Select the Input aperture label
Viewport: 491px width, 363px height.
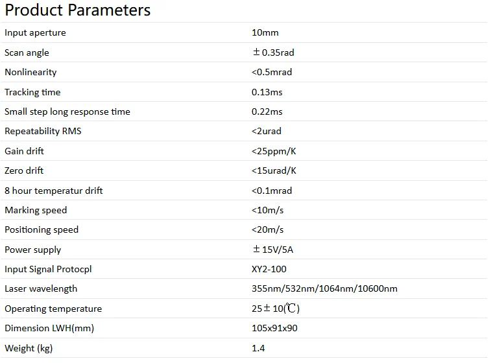tap(35, 32)
